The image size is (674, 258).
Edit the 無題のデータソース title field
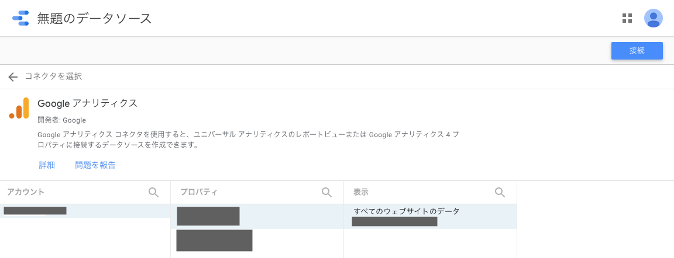tap(95, 19)
